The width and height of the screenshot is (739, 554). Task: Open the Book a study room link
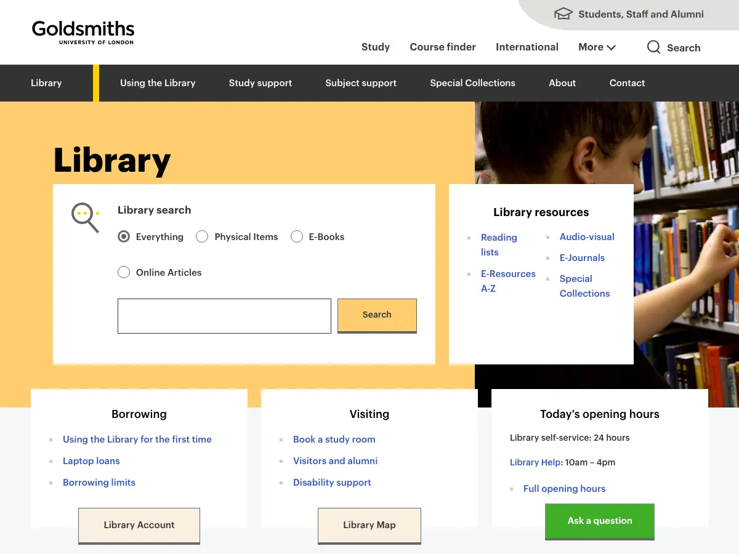pyautogui.click(x=334, y=439)
